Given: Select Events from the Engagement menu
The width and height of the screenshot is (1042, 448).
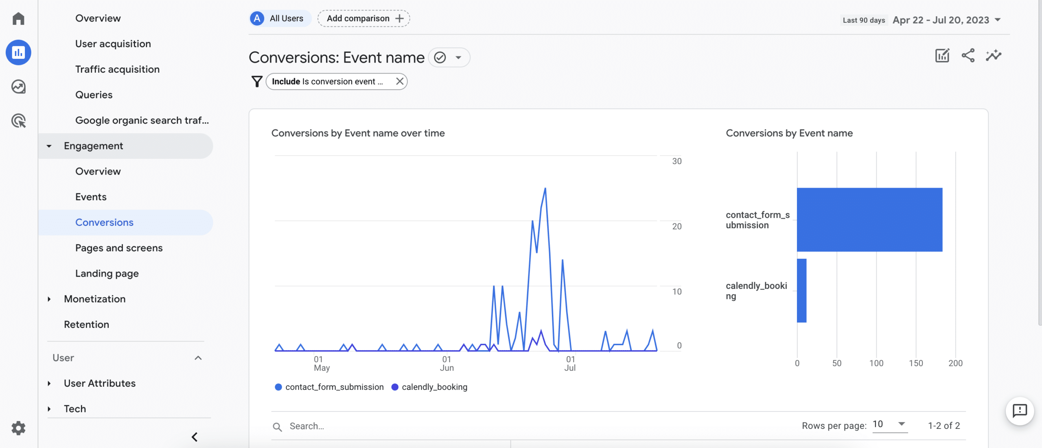Looking at the screenshot, I should tap(90, 196).
